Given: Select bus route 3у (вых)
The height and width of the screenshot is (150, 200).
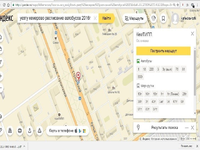Looking at the screenshot, I should pyautogui.click(x=167, y=69).
